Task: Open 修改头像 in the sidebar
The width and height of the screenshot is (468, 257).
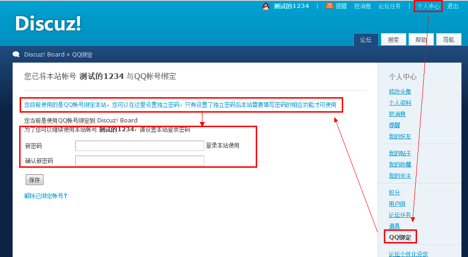Action: coord(400,92)
